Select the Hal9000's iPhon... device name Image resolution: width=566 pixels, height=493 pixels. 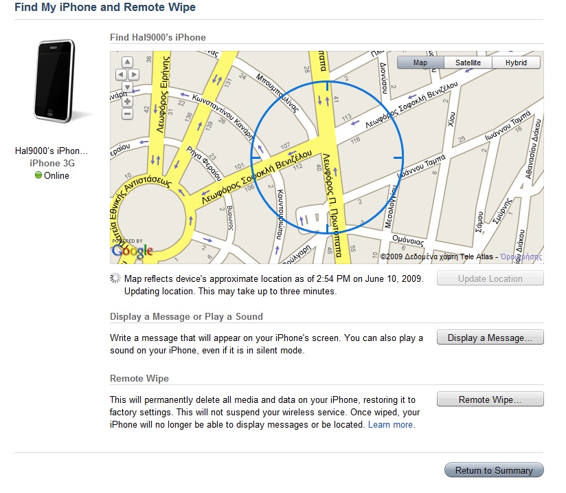click(52, 151)
